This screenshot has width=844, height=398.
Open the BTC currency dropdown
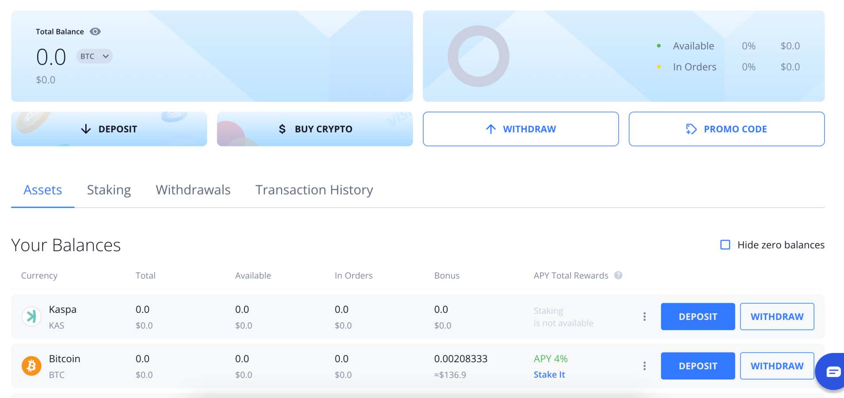click(x=95, y=56)
